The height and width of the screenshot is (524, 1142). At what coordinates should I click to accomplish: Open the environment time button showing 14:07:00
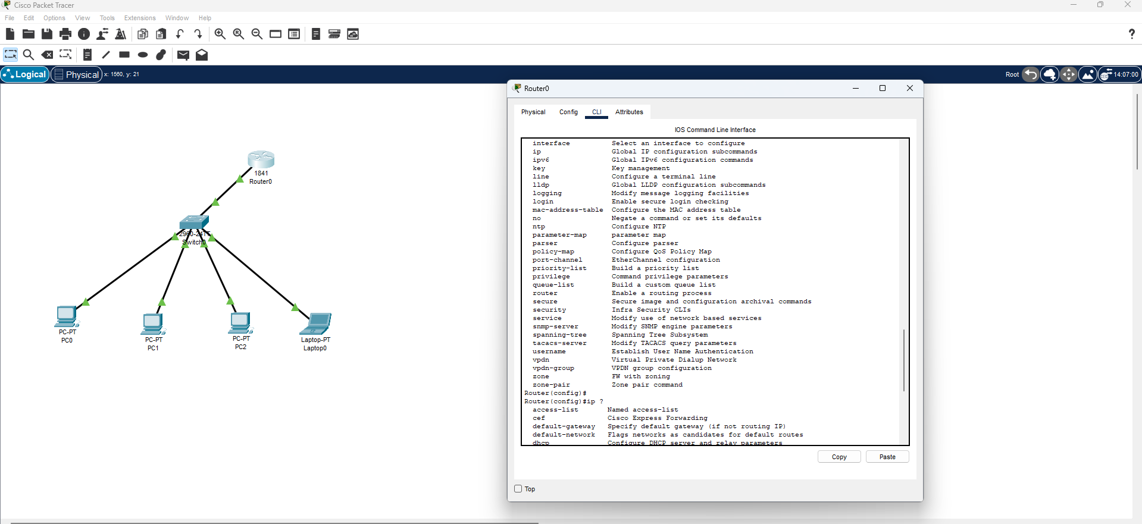(1119, 74)
